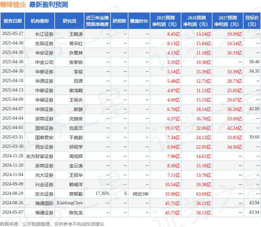
Task: Select analyst 金云涛
Action: [76, 166]
